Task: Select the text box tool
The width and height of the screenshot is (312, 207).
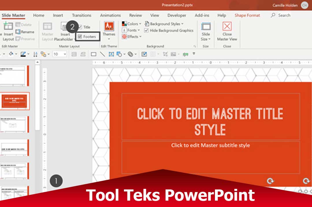Action: coord(111,54)
